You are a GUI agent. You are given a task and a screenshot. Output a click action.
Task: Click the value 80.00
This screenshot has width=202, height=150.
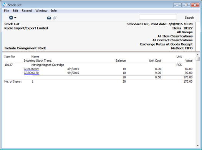point(189,69)
